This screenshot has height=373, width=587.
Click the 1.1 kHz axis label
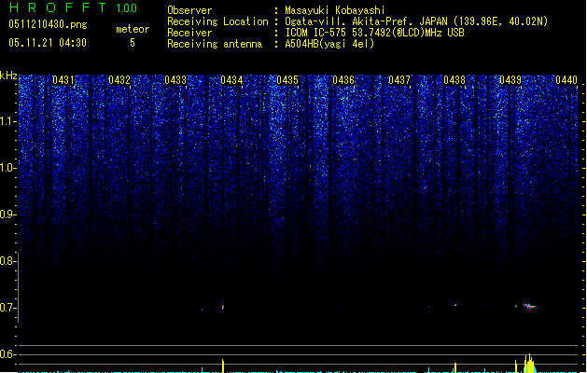pos(8,121)
